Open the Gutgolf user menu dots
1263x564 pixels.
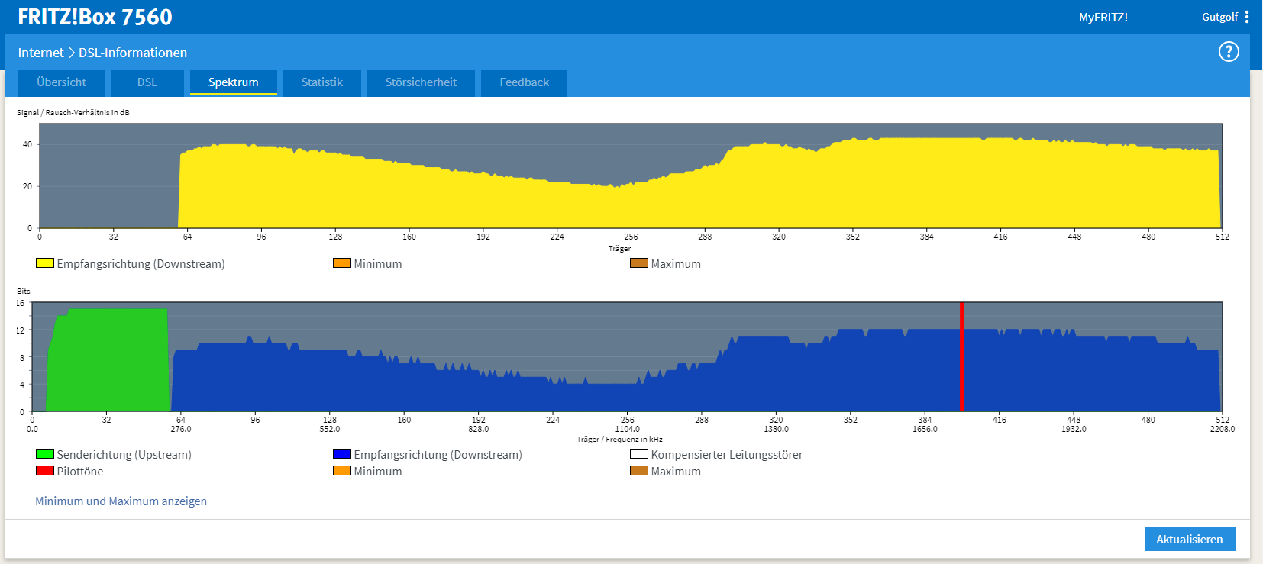pos(1247,17)
